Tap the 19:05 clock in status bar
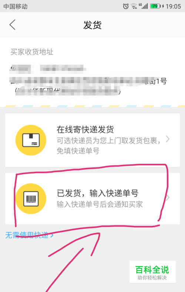Screen dimensions: 185x292 [x=173, y=7]
